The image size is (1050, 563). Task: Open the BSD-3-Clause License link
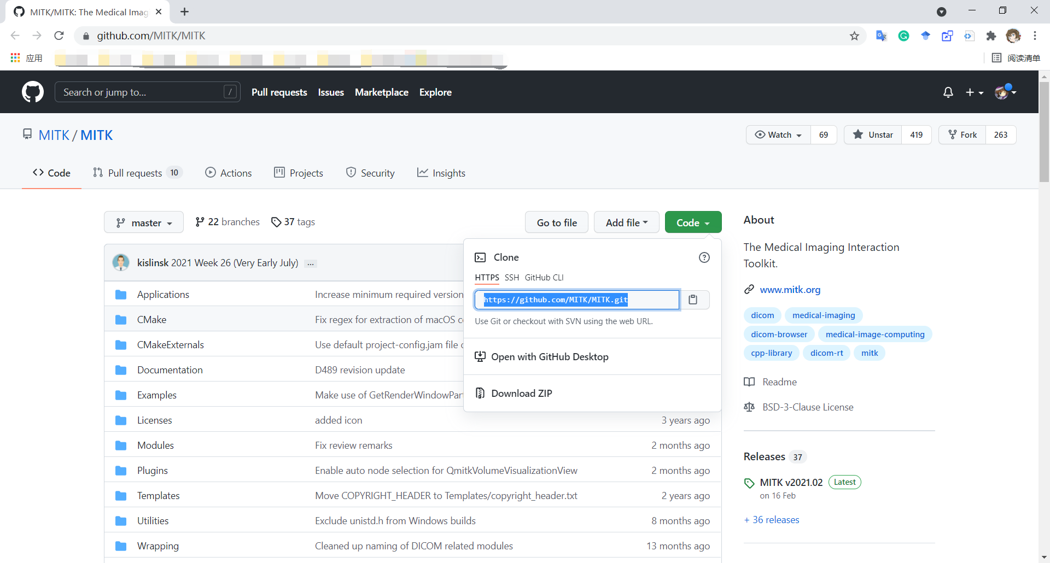(808, 407)
